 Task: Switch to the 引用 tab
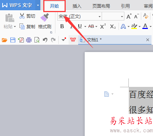point(125,6)
